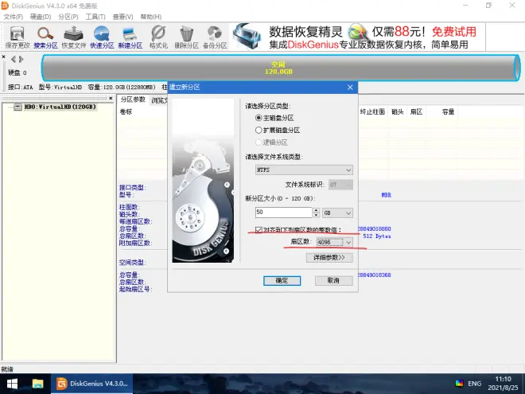
Task: Click the 120.0GB free space disk bar
Action: click(281, 68)
